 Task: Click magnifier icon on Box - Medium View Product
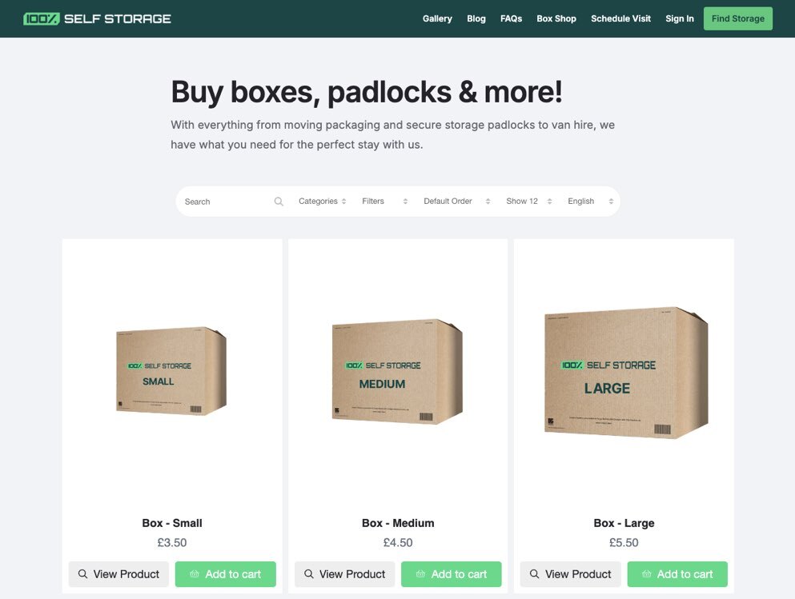point(308,574)
